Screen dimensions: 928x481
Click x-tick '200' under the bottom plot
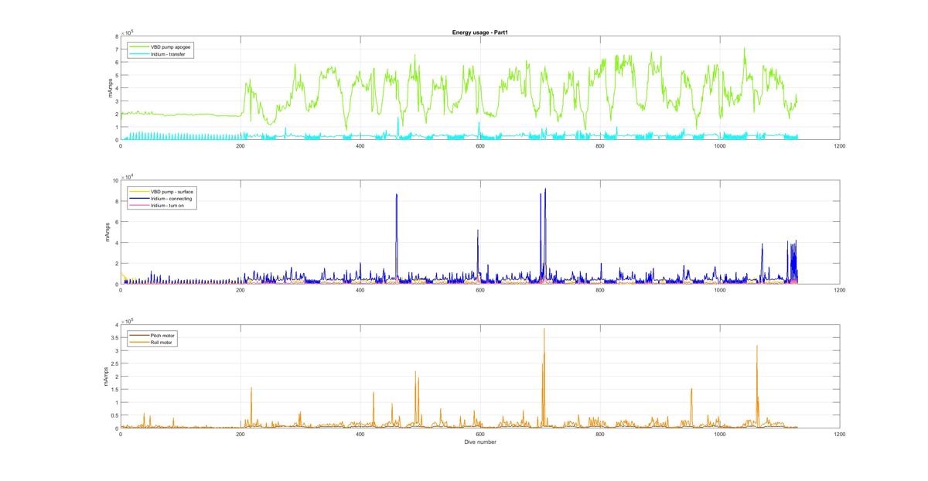tap(241, 434)
